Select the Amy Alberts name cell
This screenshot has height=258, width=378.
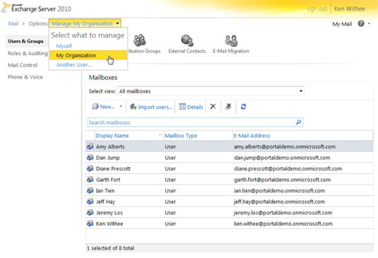point(110,146)
